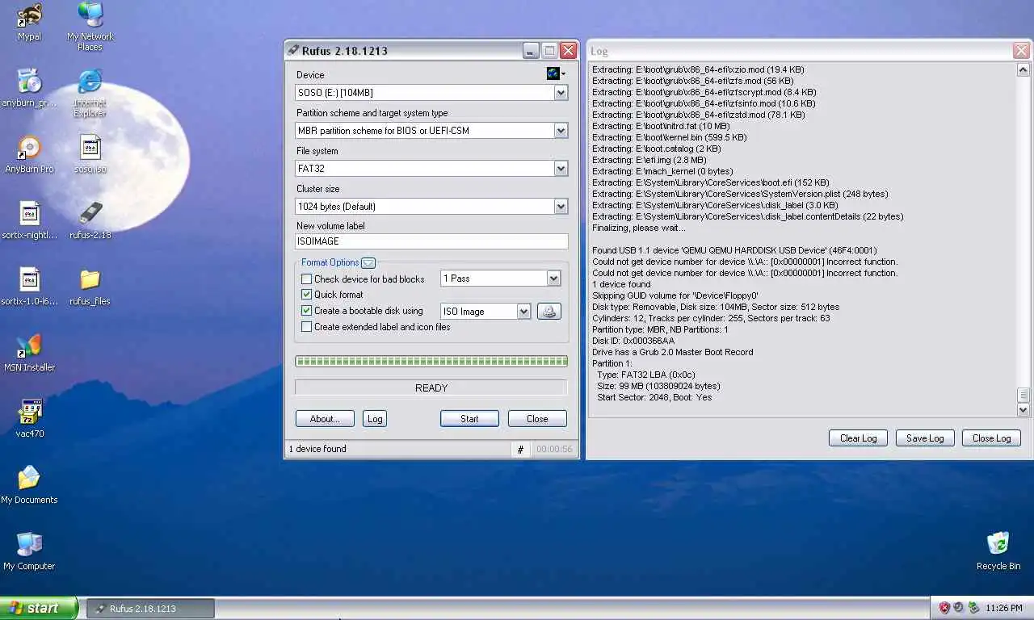
Task: Click log line 'Start Sector: 2048, Boot: Yes'
Action: (x=654, y=397)
